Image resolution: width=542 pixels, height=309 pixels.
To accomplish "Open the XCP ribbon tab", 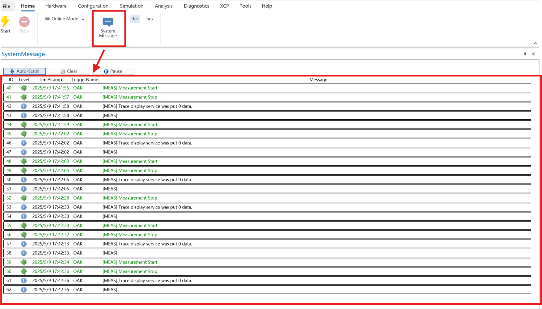I will tap(224, 6).
